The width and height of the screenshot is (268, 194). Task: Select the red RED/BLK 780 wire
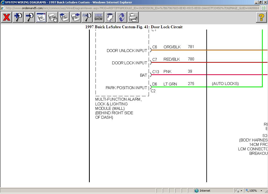click(x=209, y=62)
